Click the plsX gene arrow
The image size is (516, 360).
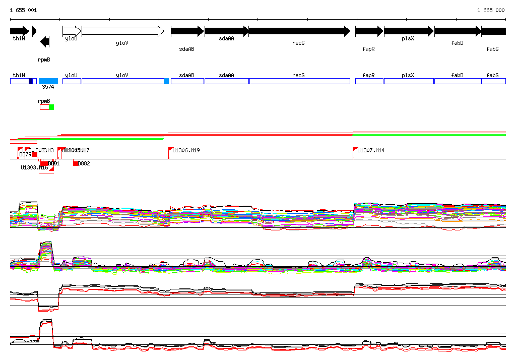408,31
